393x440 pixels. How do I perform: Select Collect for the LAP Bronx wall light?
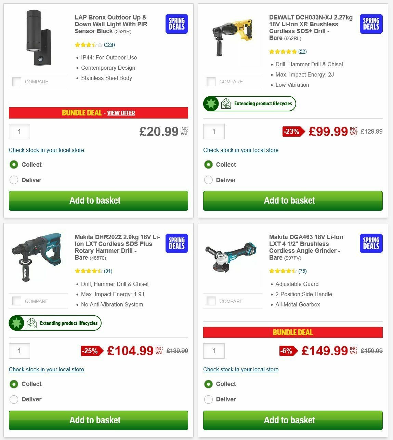coord(14,164)
